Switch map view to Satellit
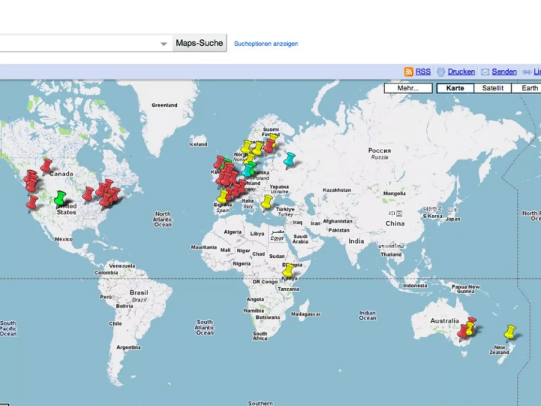This screenshot has width=541, height=406. click(x=493, y=88)
